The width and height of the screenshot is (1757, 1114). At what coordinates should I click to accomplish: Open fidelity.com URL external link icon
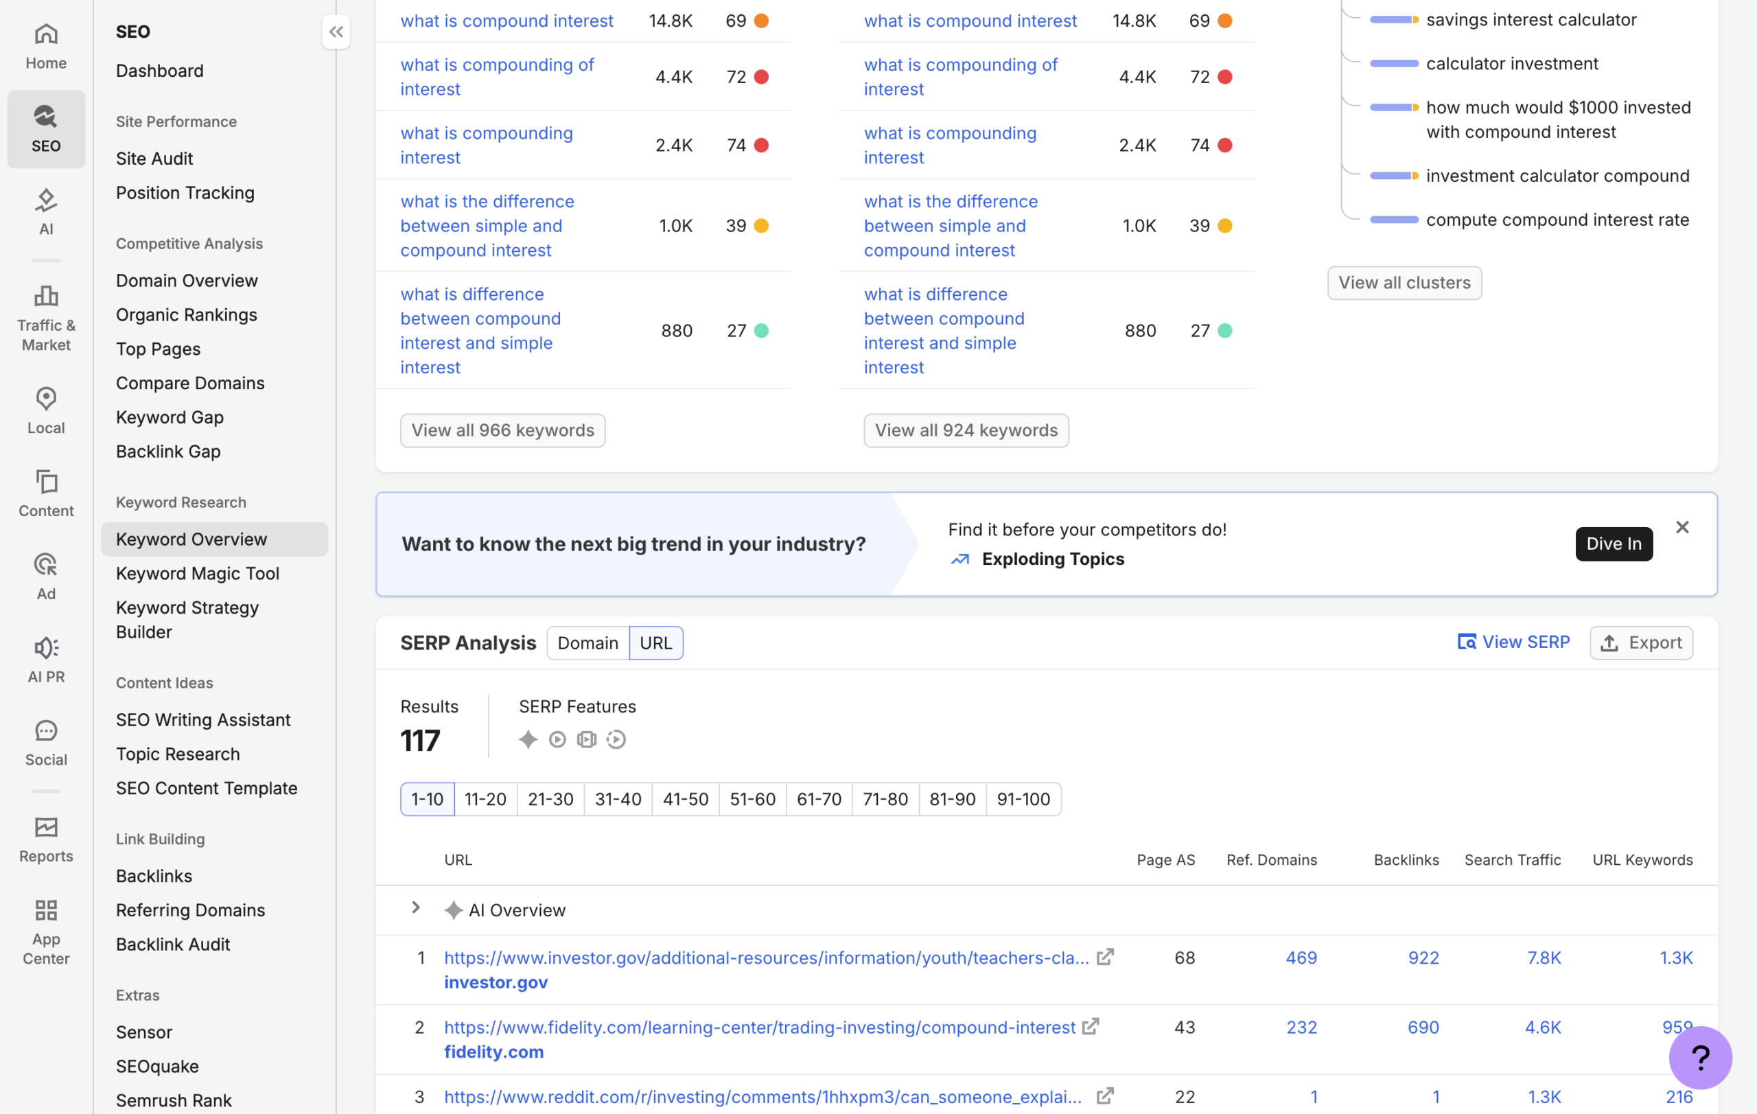(1090, 1026)
